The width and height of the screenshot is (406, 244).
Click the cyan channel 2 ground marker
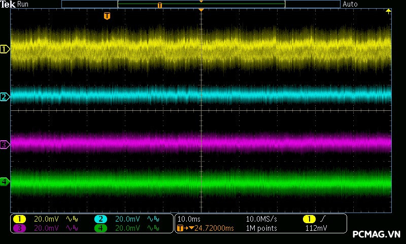[x=5, y=97]
